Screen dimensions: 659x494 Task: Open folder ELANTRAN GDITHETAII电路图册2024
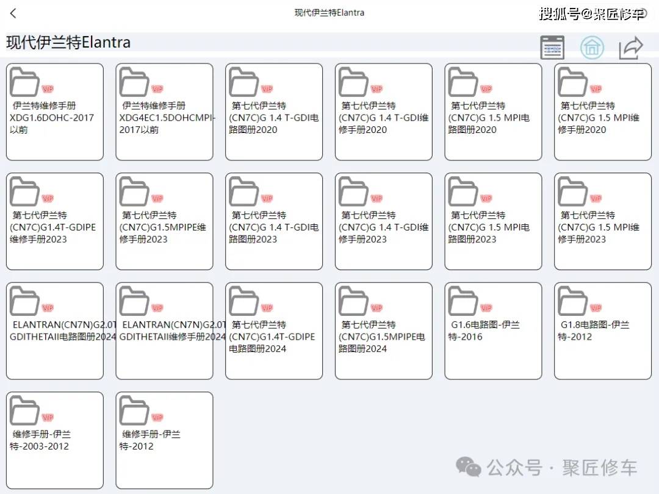[55, 331]
